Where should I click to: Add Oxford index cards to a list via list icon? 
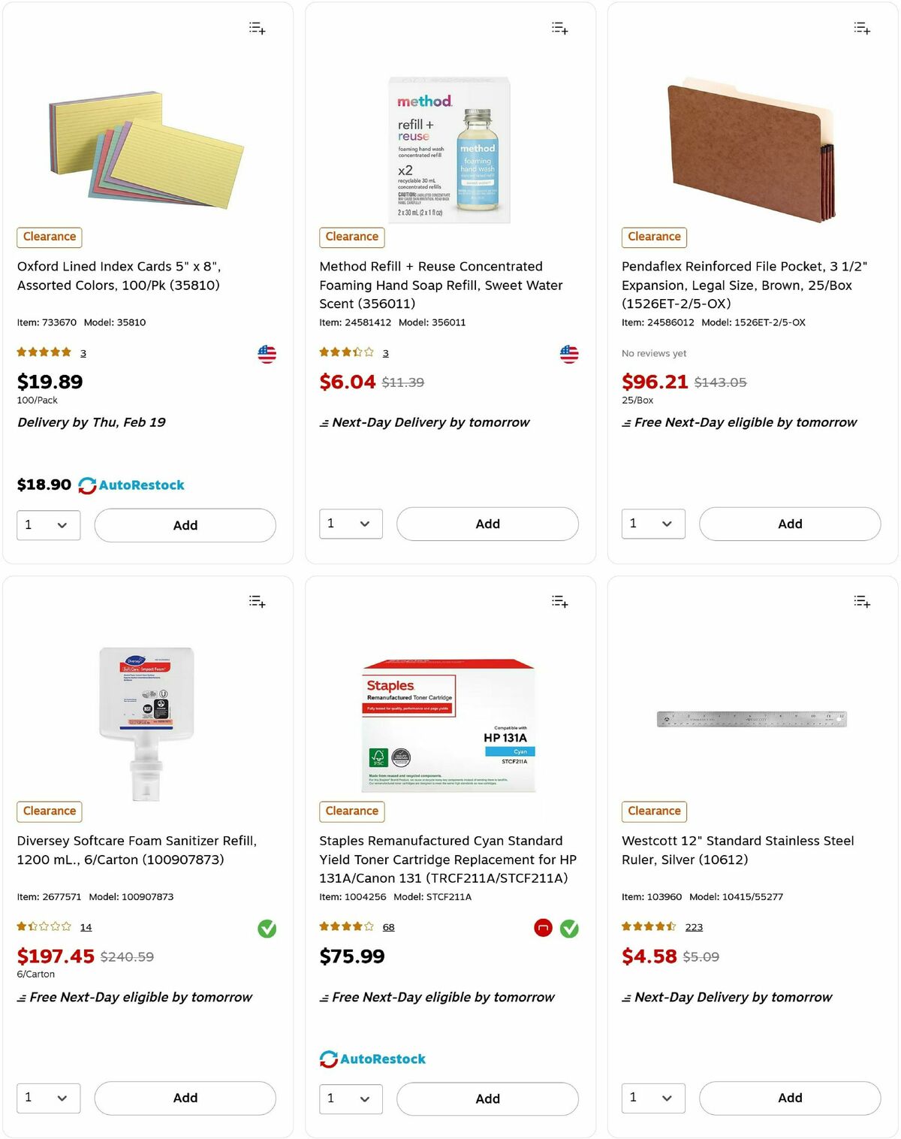coord(256,28)
